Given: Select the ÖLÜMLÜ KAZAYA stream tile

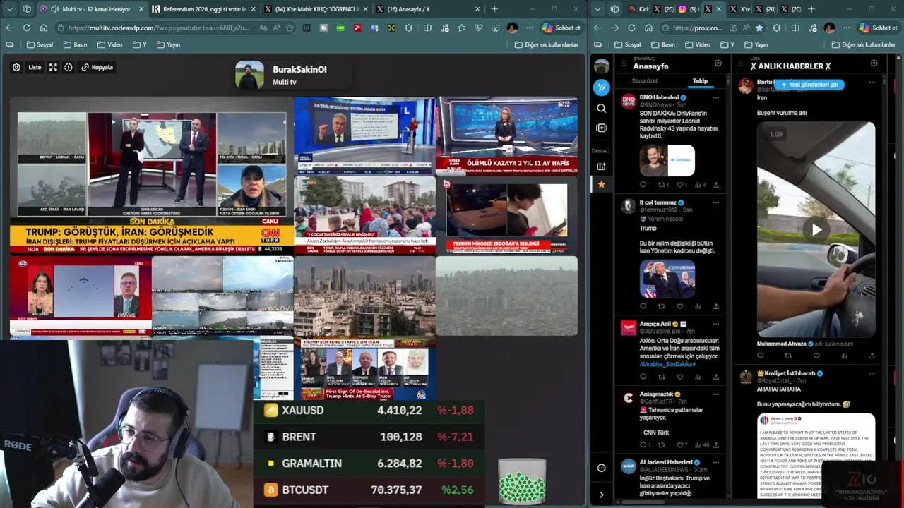Looking at the screenshot, I should [x=506, y=135].
